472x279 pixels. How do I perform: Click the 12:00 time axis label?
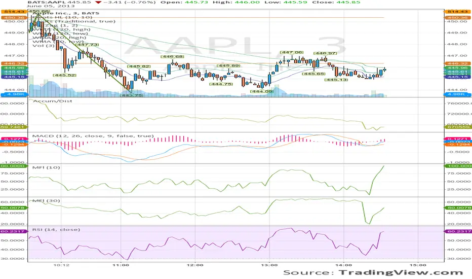195,265
